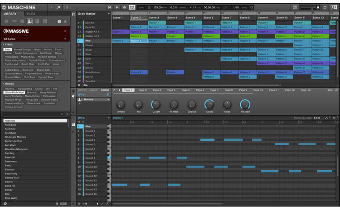Toggle the Glide/Pitch Mod mode tag
340x207 pixels.
click(15, 92)
